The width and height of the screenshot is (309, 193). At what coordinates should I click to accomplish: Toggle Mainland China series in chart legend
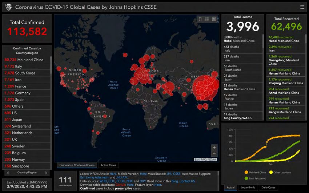pyautogui.click(x=255, y=172)
